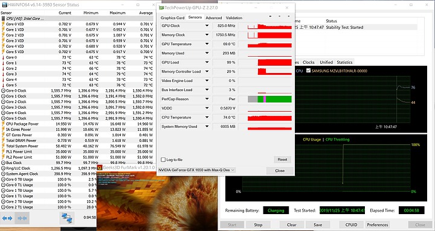Click Stability Test: Started status entry

click(344, 27)
